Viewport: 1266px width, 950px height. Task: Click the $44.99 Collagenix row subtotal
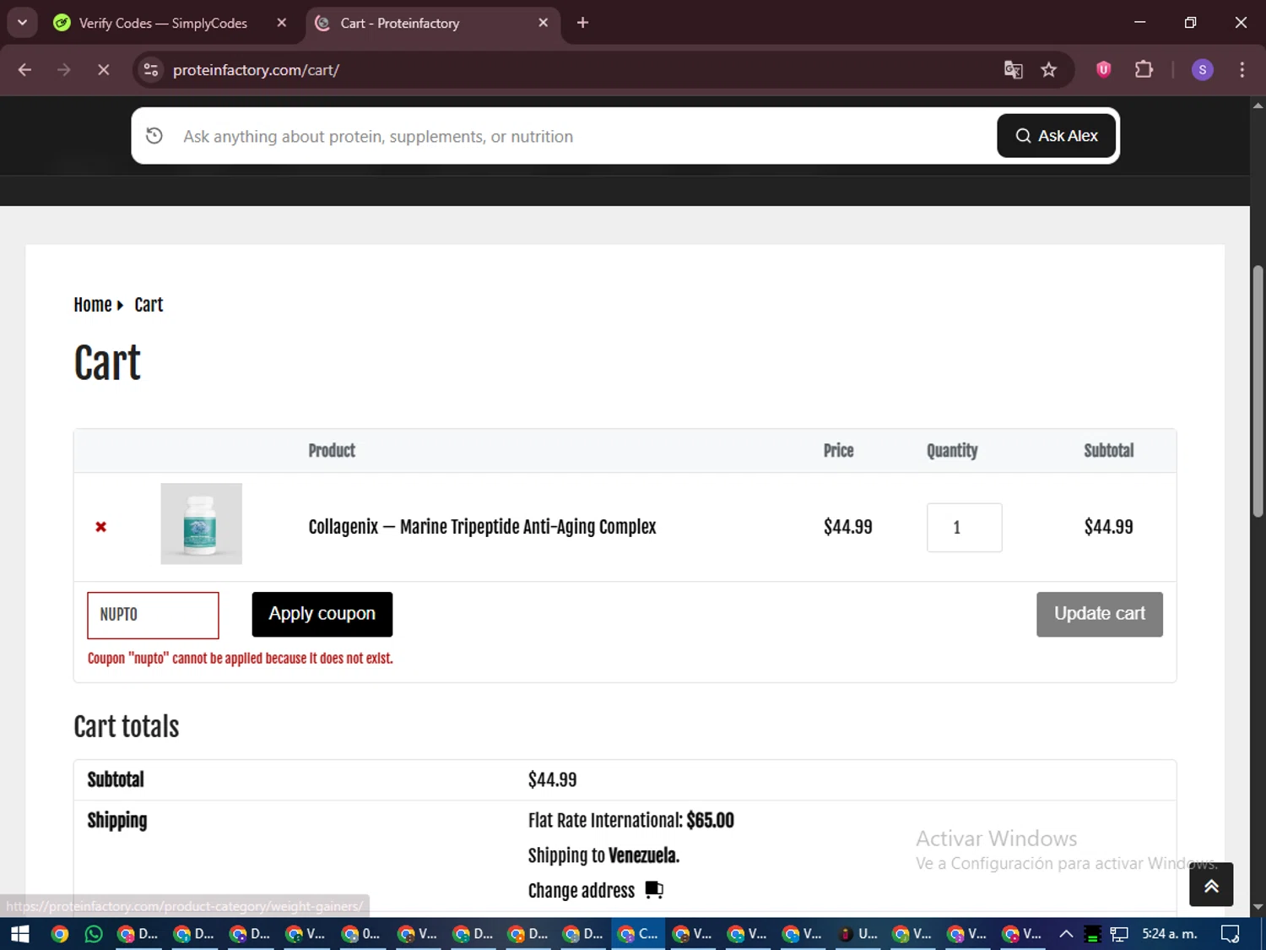pyautogui.click(x=1108, y=527)
